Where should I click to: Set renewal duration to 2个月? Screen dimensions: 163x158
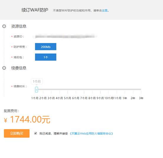pyautogui.click(x=43, y=98)
